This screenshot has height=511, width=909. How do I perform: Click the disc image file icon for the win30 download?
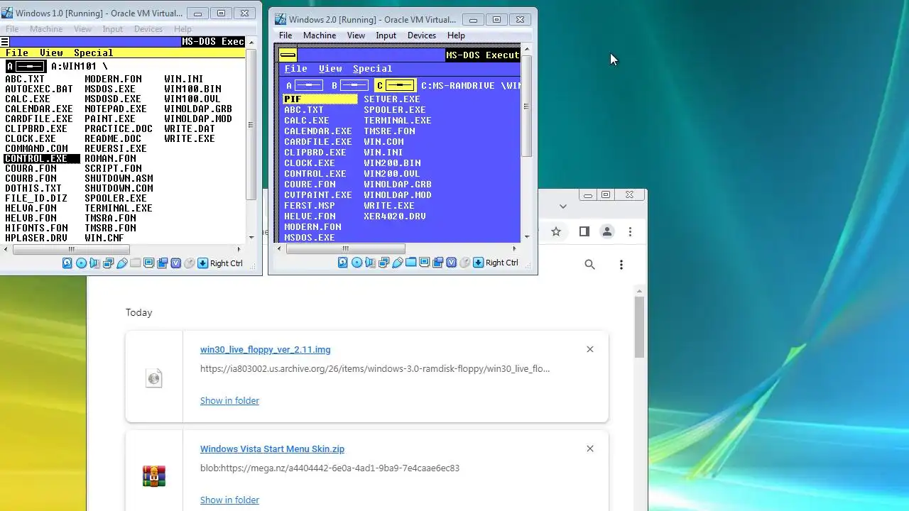click(154, 378)
